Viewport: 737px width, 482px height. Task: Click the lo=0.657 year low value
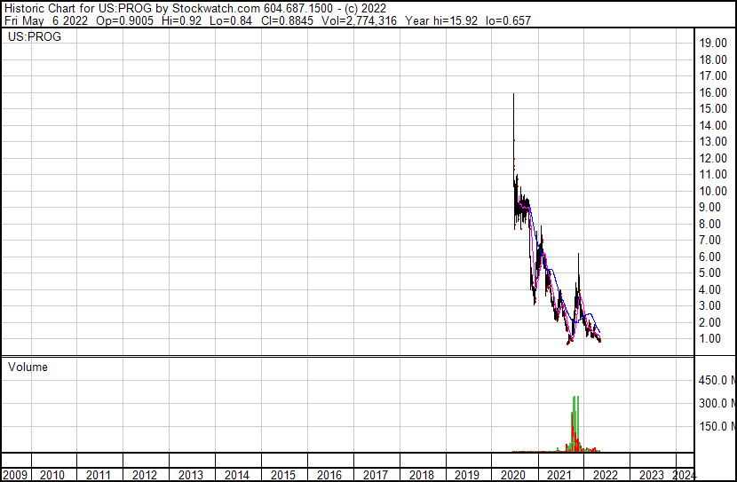pyautogui.click(x=508, y=20)
